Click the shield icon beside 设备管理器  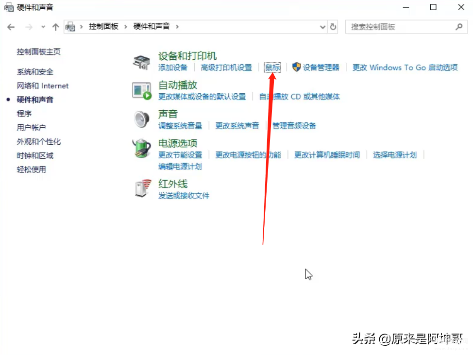[297, 67]
